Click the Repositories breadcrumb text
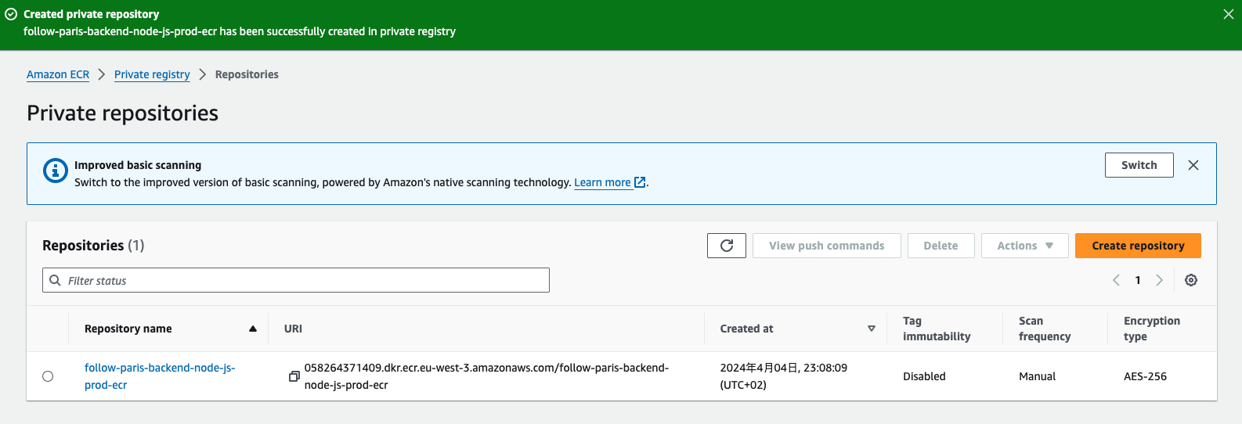 coord(247,74)
